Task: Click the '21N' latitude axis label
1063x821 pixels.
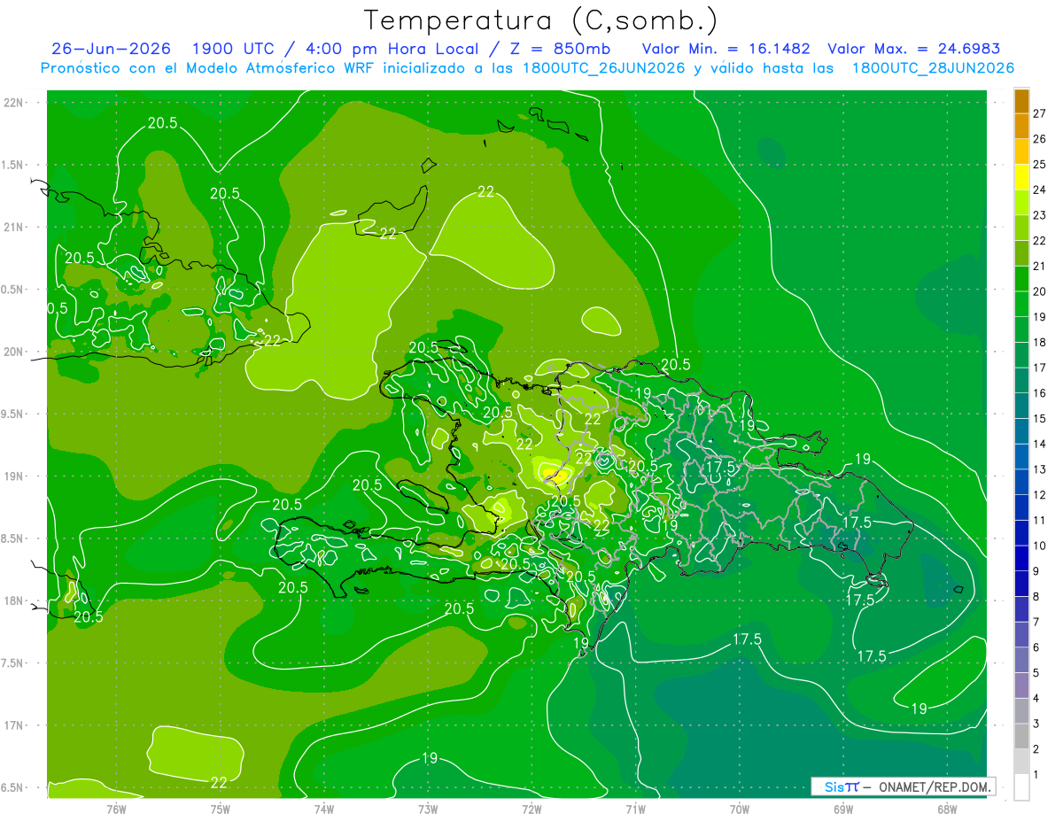Action: pos(12,227)
